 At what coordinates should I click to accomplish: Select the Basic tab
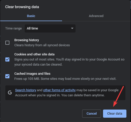coord(31,16)
